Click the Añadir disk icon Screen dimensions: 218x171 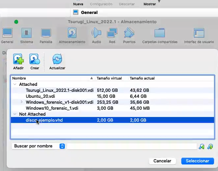(18, 59)
